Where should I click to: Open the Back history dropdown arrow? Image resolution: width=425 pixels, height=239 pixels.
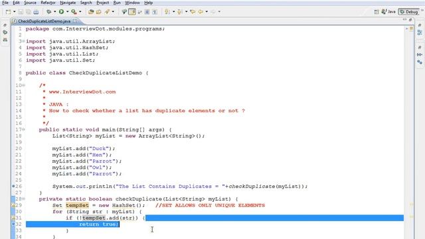[x=207, y=12]
